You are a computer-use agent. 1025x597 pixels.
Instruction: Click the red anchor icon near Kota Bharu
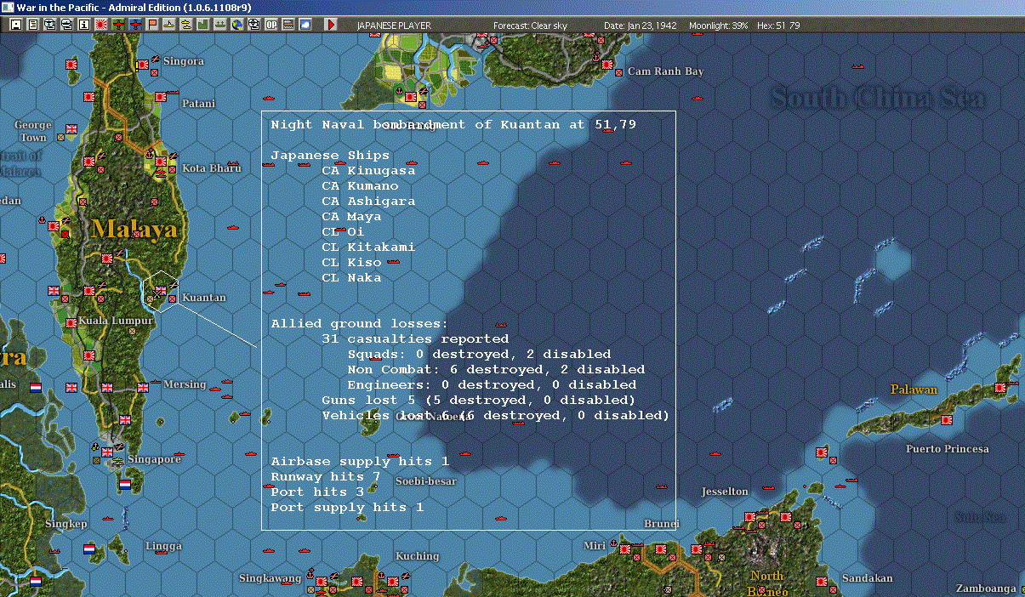click(150, 155)
